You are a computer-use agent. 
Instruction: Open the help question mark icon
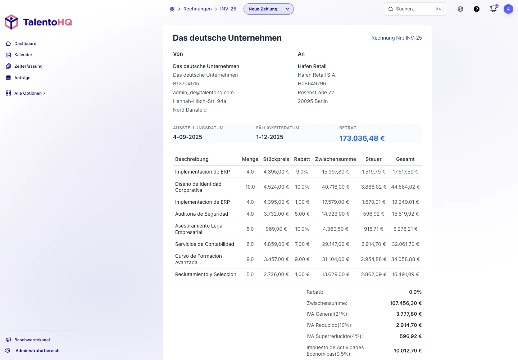477,9
